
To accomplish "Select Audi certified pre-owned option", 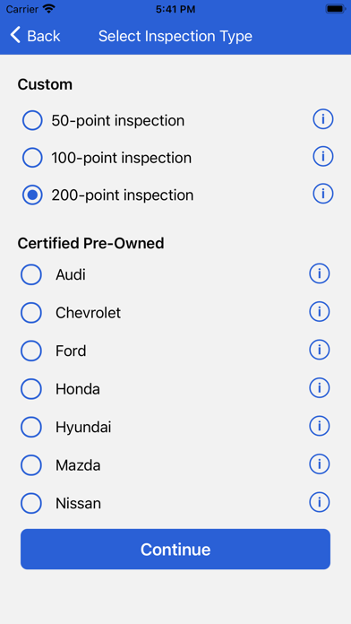I will [x=31, y=274].
